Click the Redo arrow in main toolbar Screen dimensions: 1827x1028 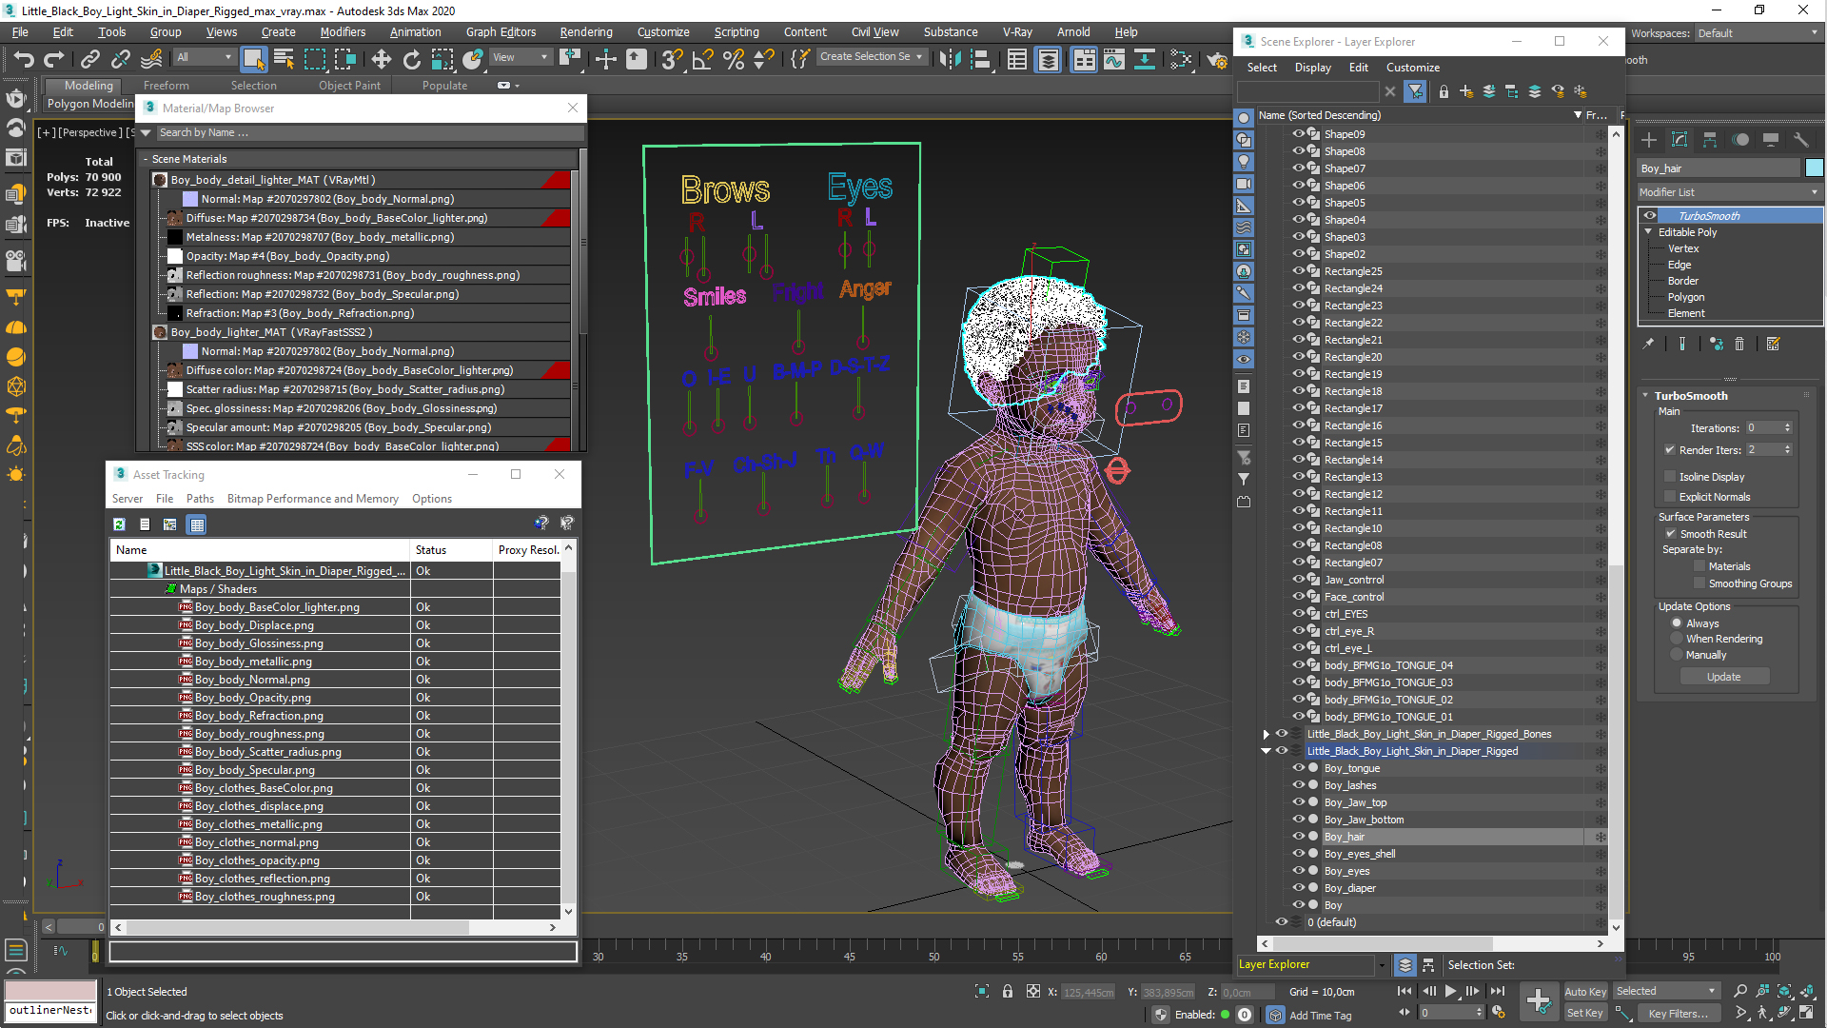[x=54, y=59]
